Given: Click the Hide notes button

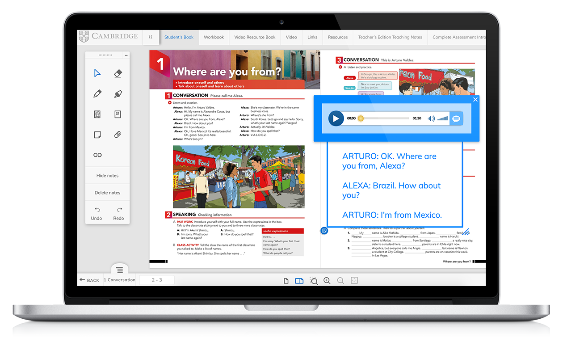Looking at the screenshot, I should [107, 176].
